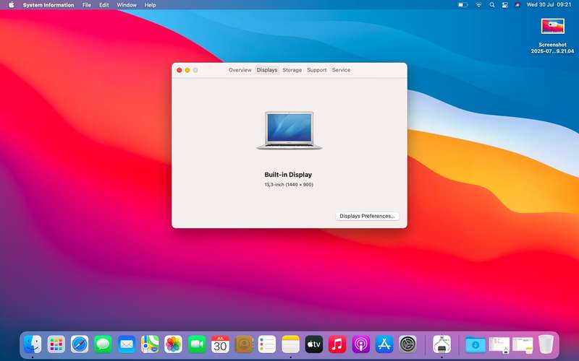Minimize the About This Mac window
579x361 pixels.
[187, 70]
